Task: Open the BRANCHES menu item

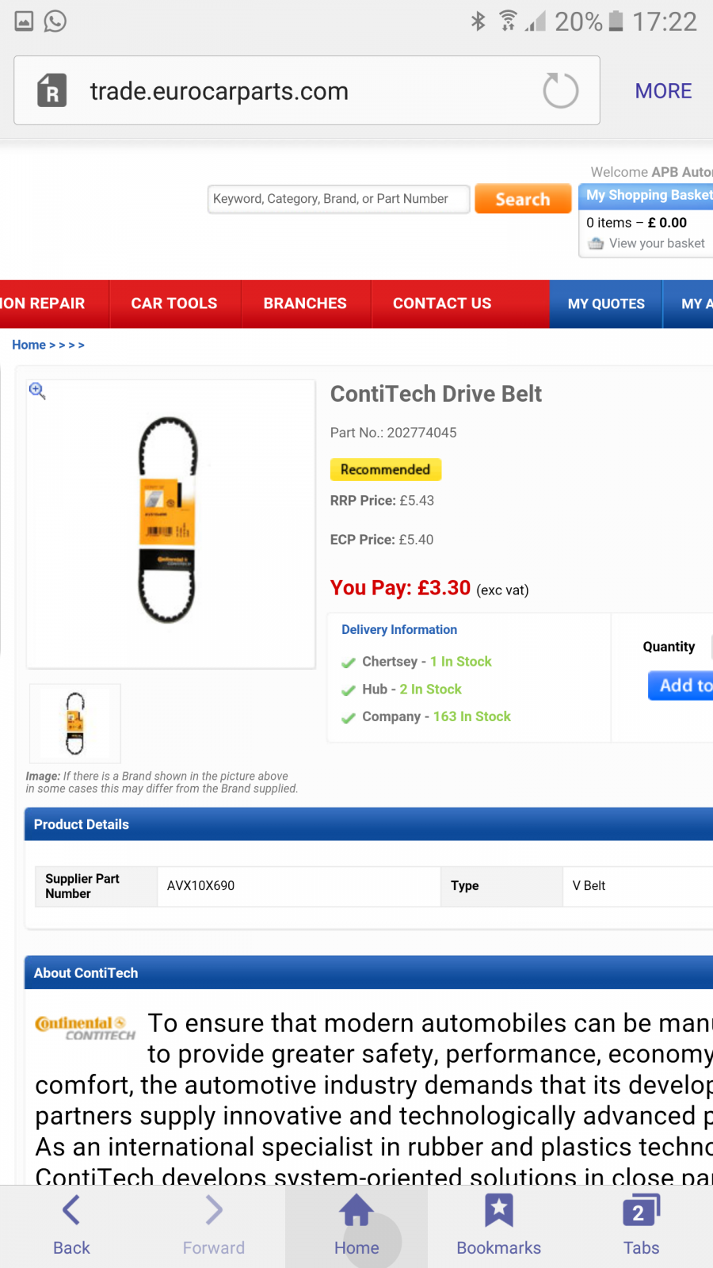Action: point(305,304)
